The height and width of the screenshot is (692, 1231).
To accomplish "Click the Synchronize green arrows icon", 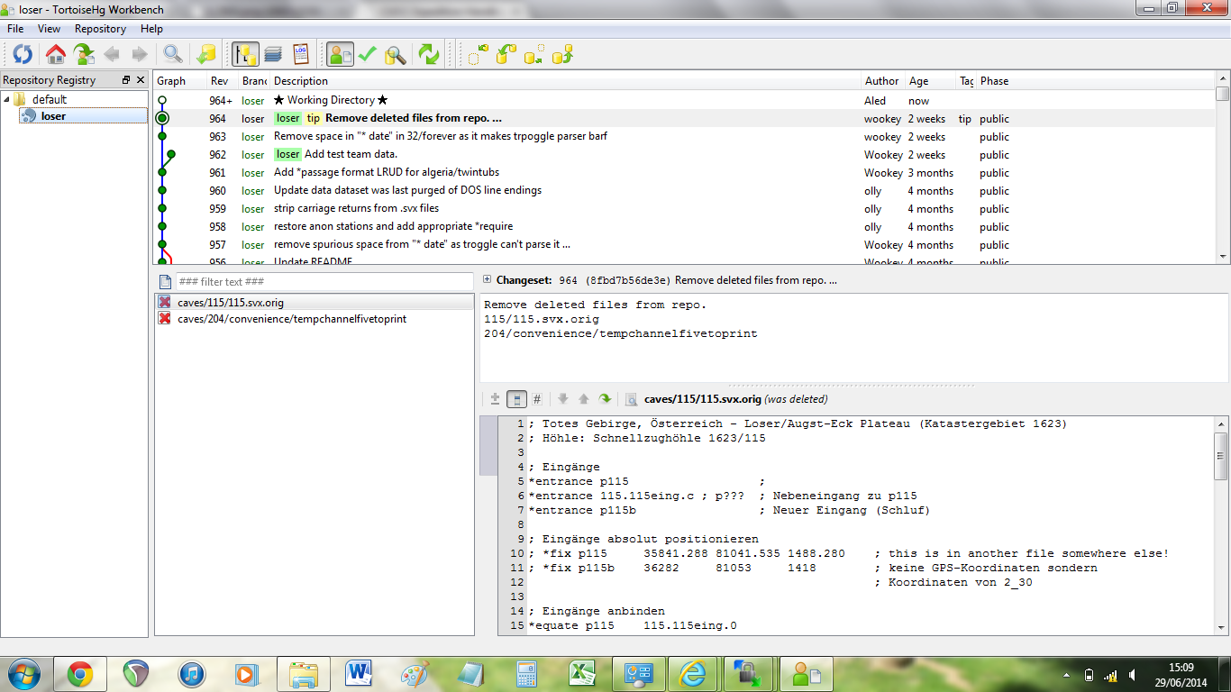I will click(429, 54).
